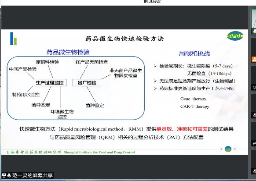The height and width of the screenshot is (181, 256).
Task: Click the blue 局限和挑战 heading
Action: click(194, 53)
